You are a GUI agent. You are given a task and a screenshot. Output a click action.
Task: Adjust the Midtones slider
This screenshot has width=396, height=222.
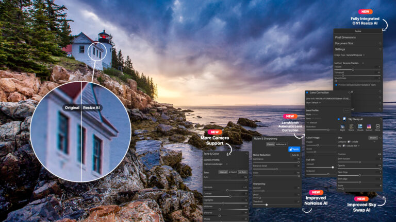pos(220,210)
